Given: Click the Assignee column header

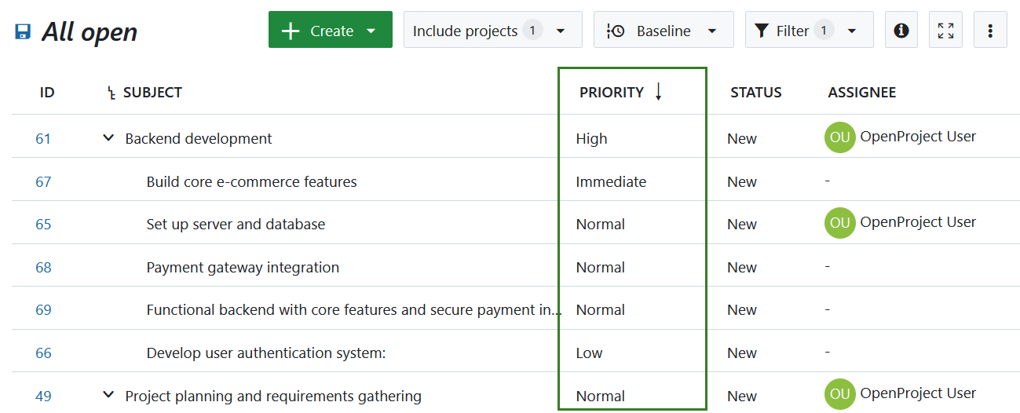Looking at the screenshot, I should click(x=861, y=93).
